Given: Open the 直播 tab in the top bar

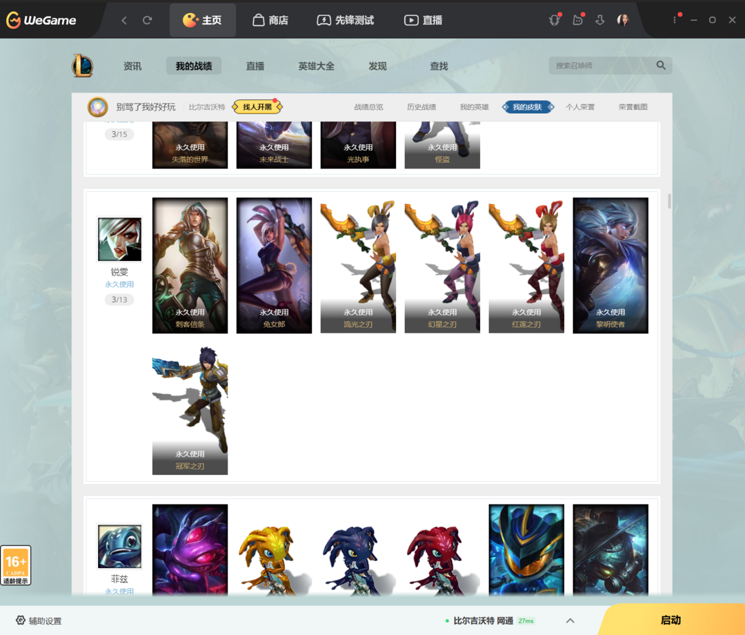Looking at the screenshot, I should 424,20.
